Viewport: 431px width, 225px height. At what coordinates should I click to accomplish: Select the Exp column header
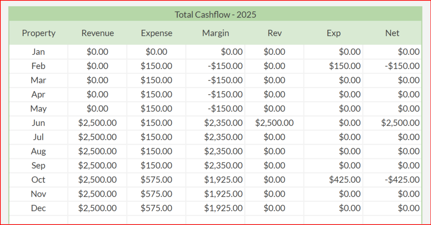coord(333,33)
